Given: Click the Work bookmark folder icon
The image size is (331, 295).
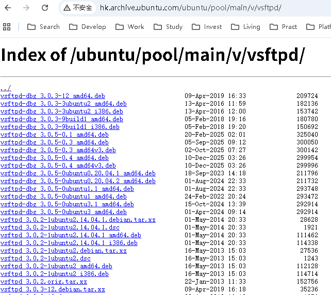Looking at the screenshot, I should pyautogui.click(x=120, y=27).
